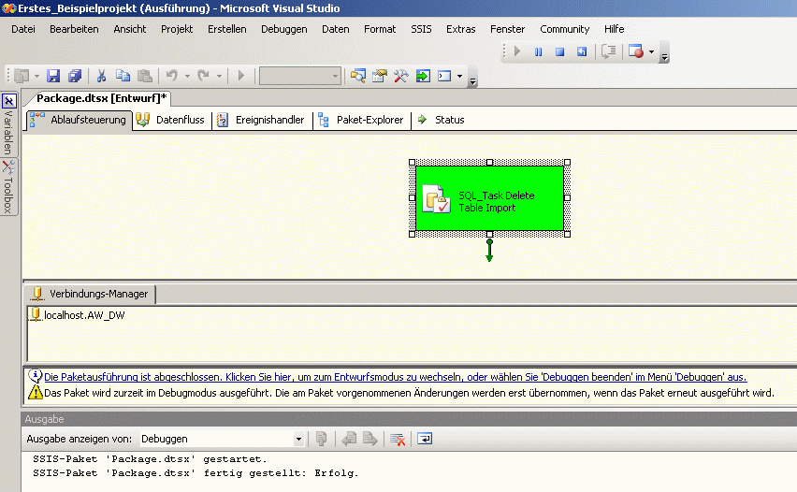
Task: Clear all output with the red X icon
Action: tap(398, 439)
